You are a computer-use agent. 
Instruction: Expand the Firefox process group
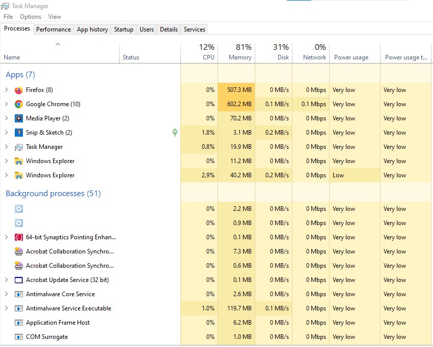click(6, 90)
